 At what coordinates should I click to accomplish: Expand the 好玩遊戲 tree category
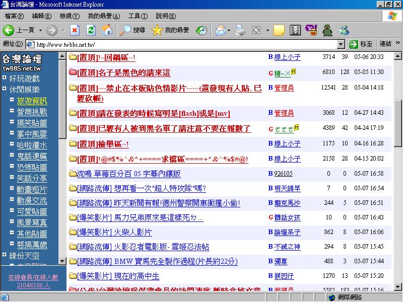point(5,79)
